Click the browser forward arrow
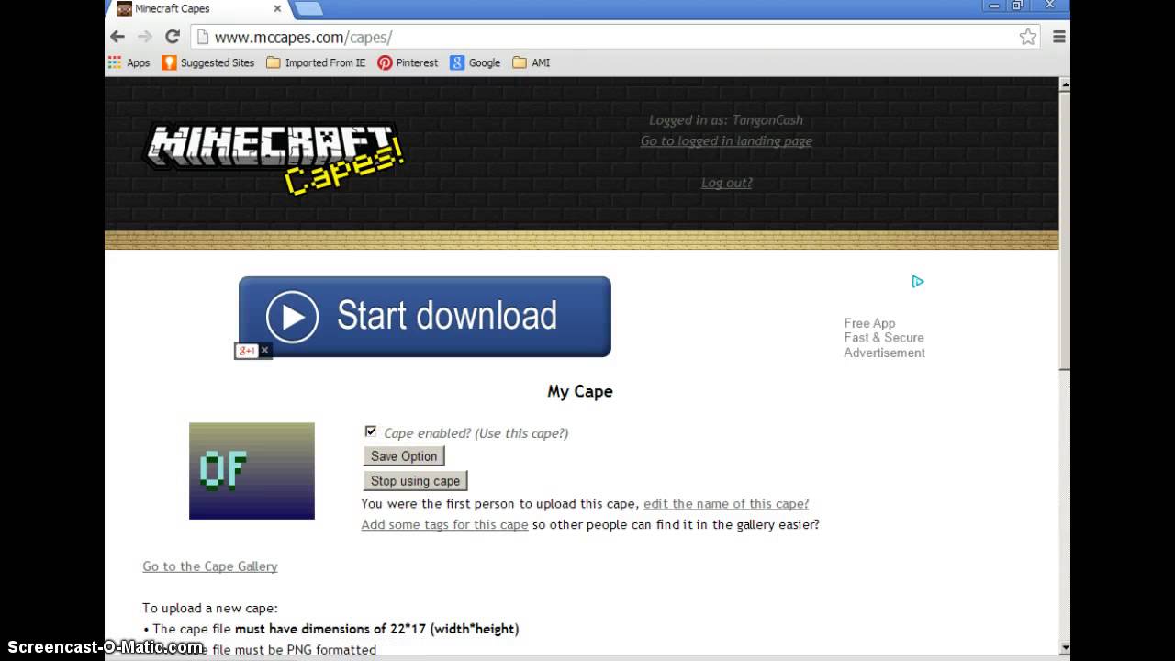This screenshot has height=661, width=1175. [x=144, y=37]
